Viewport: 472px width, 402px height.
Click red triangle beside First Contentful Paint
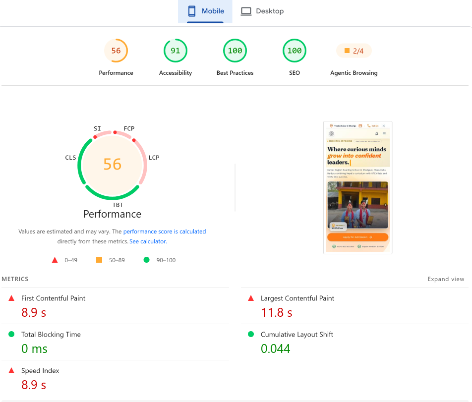[11, 298]
